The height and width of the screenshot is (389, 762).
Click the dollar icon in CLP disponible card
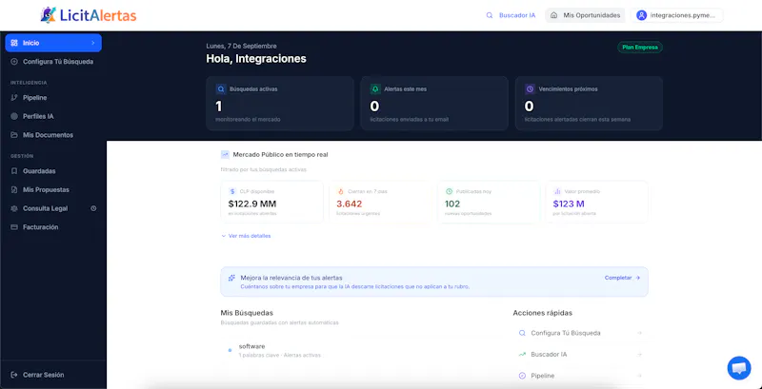232,191
